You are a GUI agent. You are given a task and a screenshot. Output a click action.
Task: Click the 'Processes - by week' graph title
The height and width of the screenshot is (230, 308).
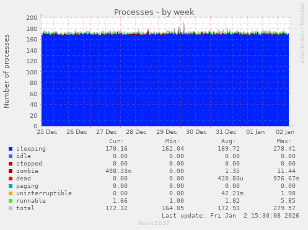point(154,12)
